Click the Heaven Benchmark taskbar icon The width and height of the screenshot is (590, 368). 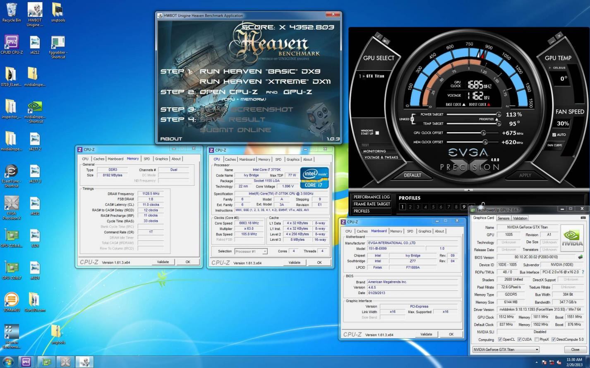[85, 362]
